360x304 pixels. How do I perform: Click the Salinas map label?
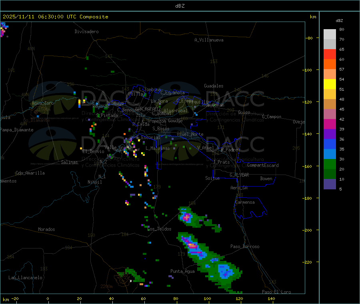point(69,162)
